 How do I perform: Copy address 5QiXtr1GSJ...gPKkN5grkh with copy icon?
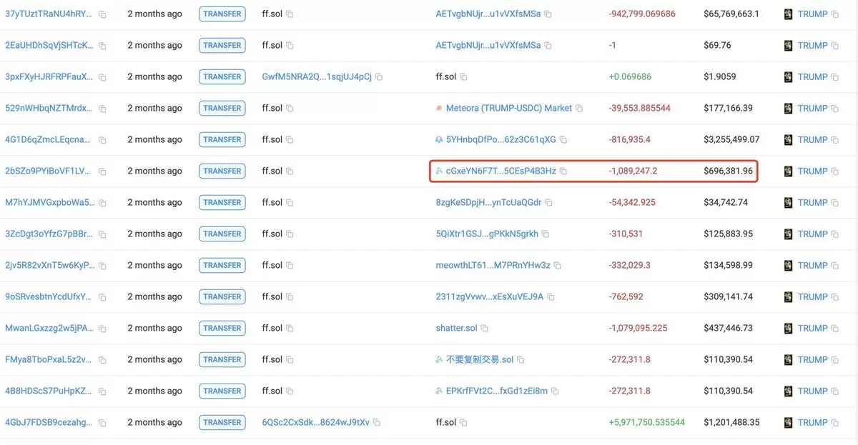pos(546,234)
